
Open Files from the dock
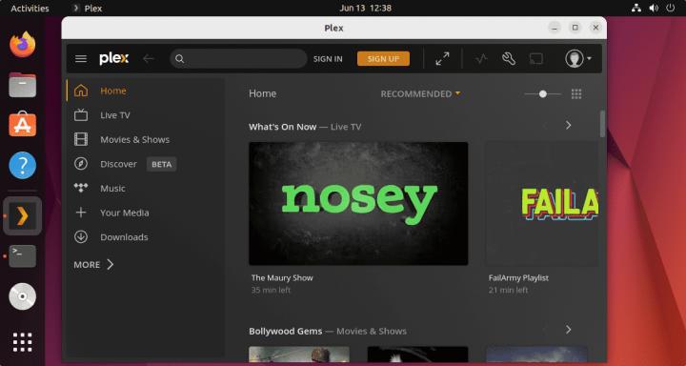pos(22,85)
